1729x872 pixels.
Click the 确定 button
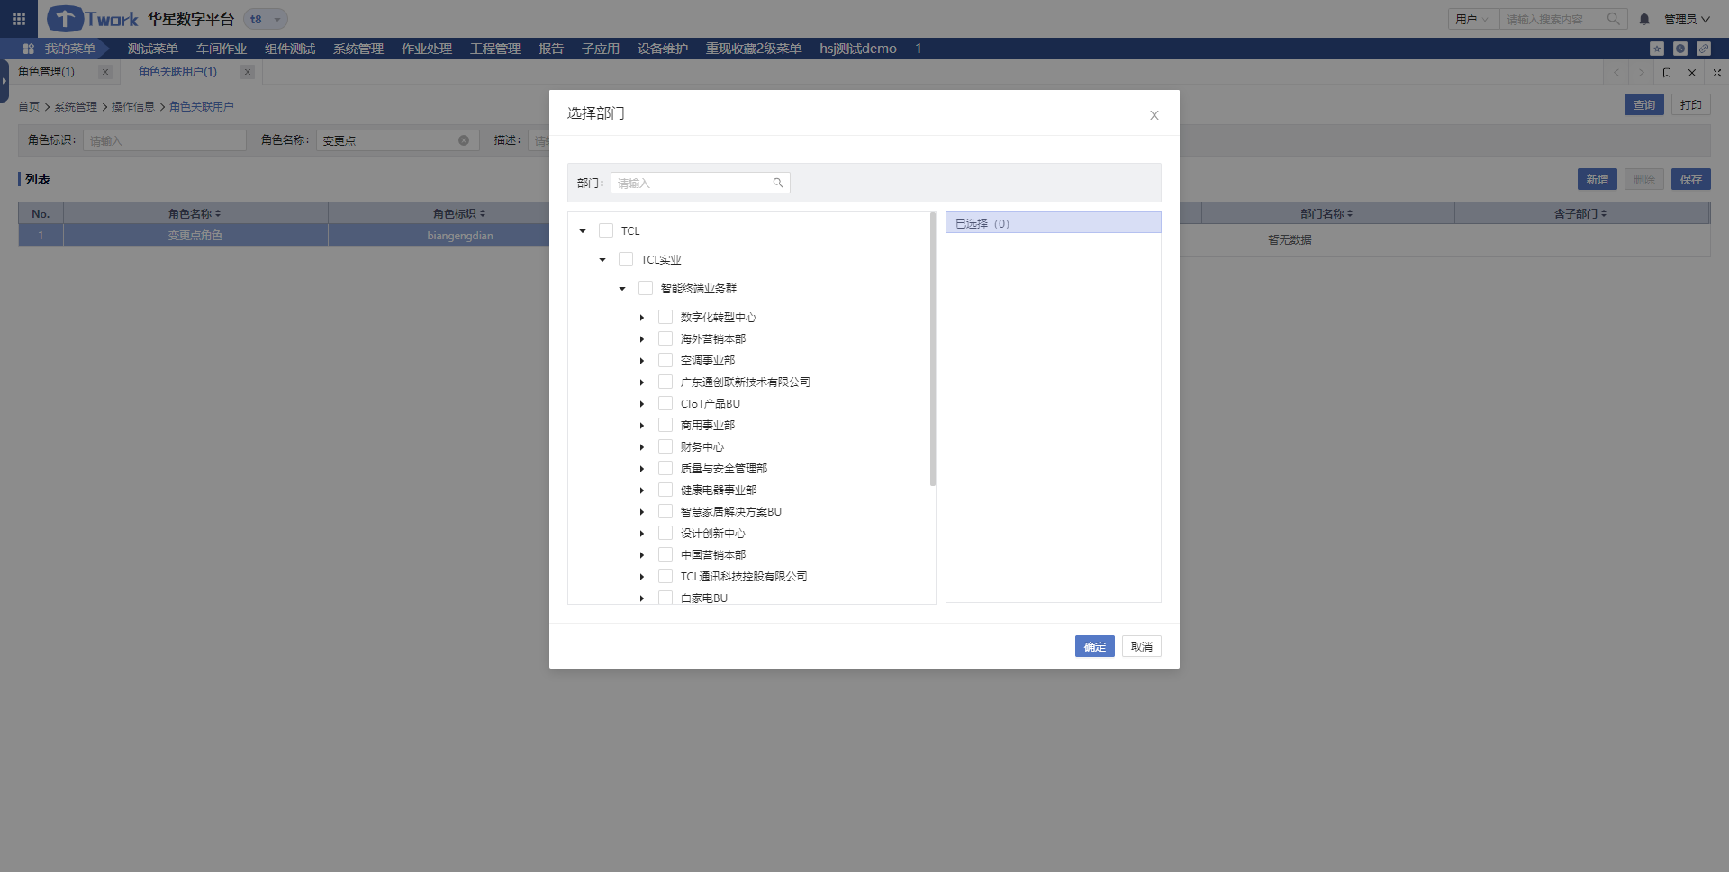point(1094,646)
